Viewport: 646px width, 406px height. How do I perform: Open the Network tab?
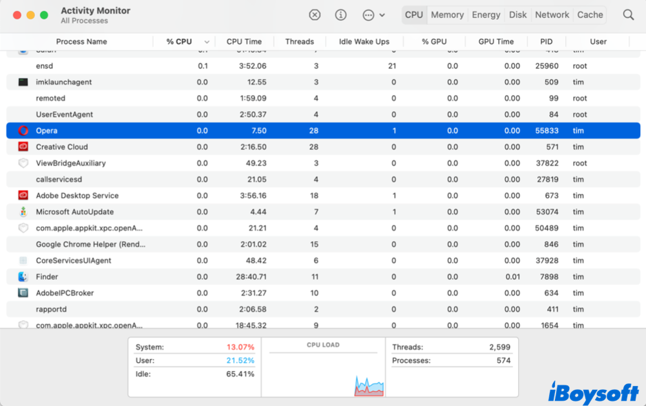click(552, 15)
